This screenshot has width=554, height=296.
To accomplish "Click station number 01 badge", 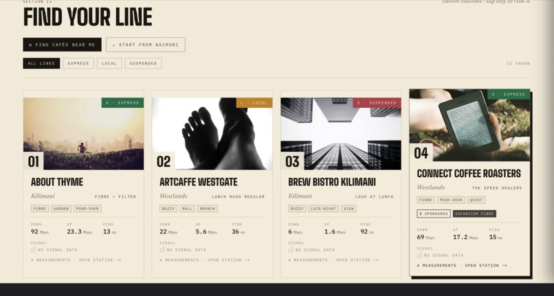I will pos(34,161).
